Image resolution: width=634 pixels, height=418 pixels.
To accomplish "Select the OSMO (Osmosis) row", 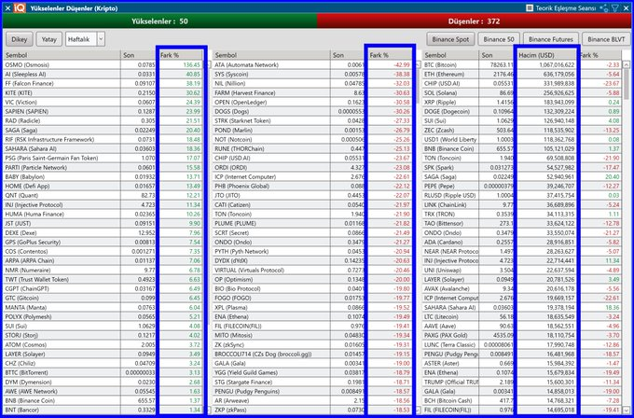I will click(103, 64).
